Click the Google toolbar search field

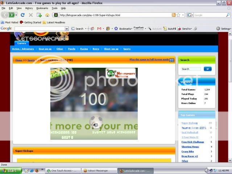[40, 29]
